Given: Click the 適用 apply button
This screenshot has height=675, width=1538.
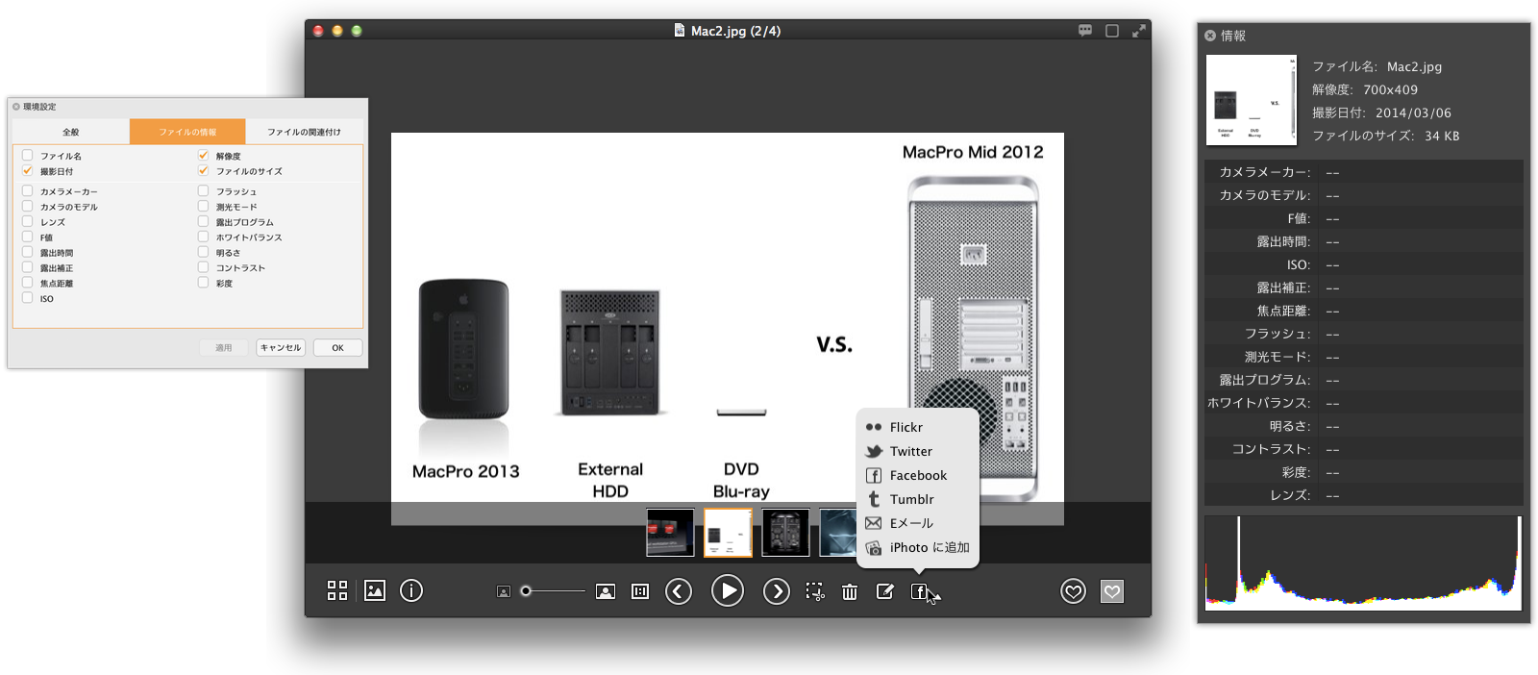Looking at the screenshot, I should tap(224, 348).
